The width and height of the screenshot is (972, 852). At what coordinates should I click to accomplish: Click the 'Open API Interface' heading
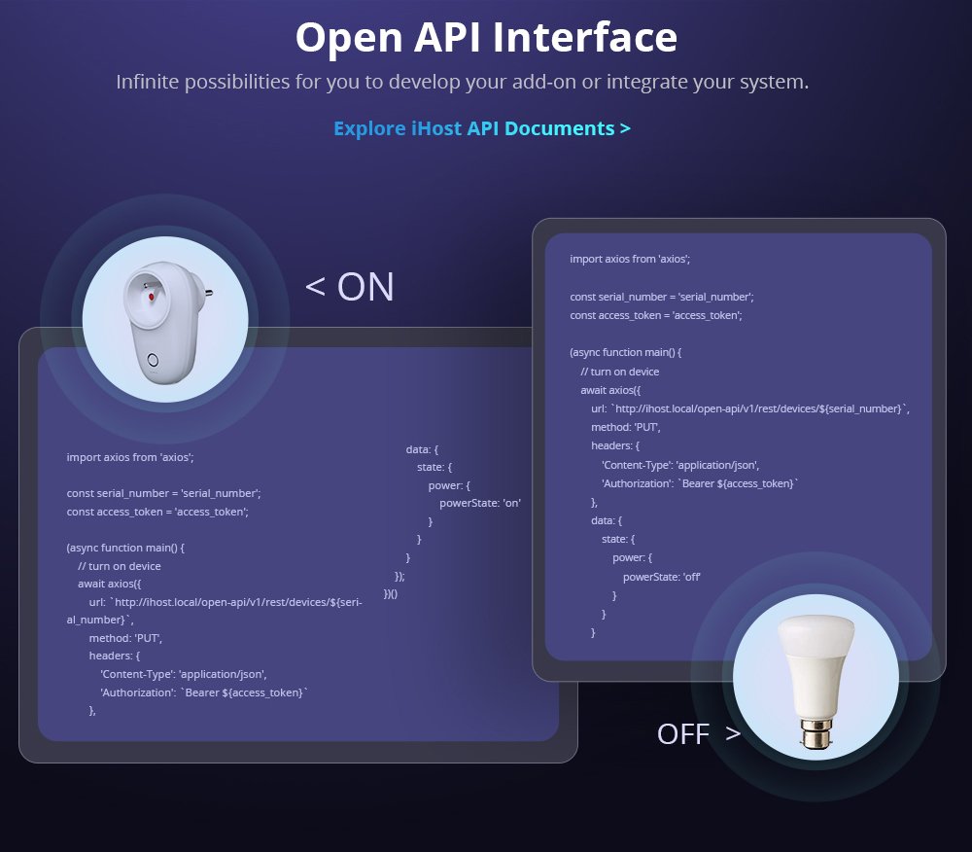[x=486, y=38]
